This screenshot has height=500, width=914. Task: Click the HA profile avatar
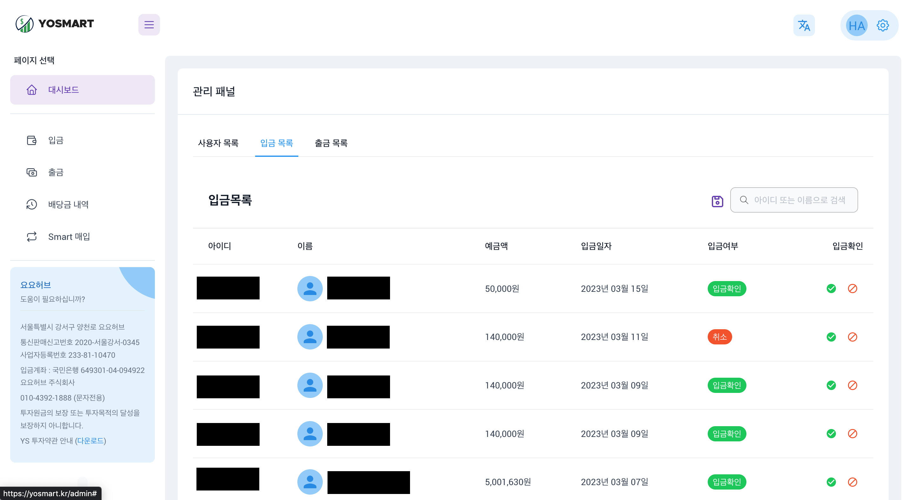857,26
